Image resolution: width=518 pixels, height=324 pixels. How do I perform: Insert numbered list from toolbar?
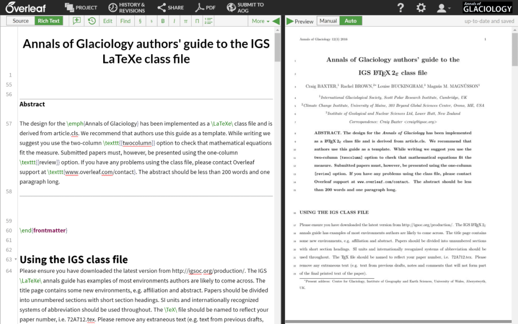[x=208, y=21]
